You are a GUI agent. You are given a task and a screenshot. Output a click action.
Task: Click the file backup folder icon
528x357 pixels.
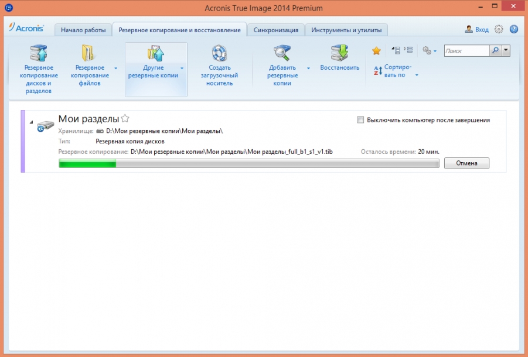click(x=89, y=53)
